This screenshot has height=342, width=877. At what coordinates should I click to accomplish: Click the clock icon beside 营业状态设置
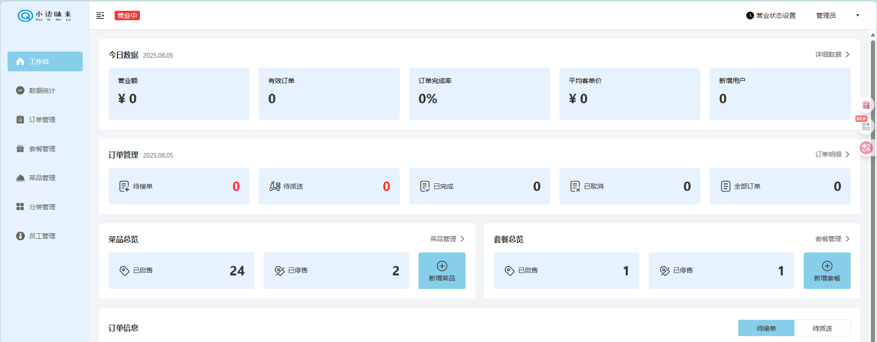click(x=750, y=15)
